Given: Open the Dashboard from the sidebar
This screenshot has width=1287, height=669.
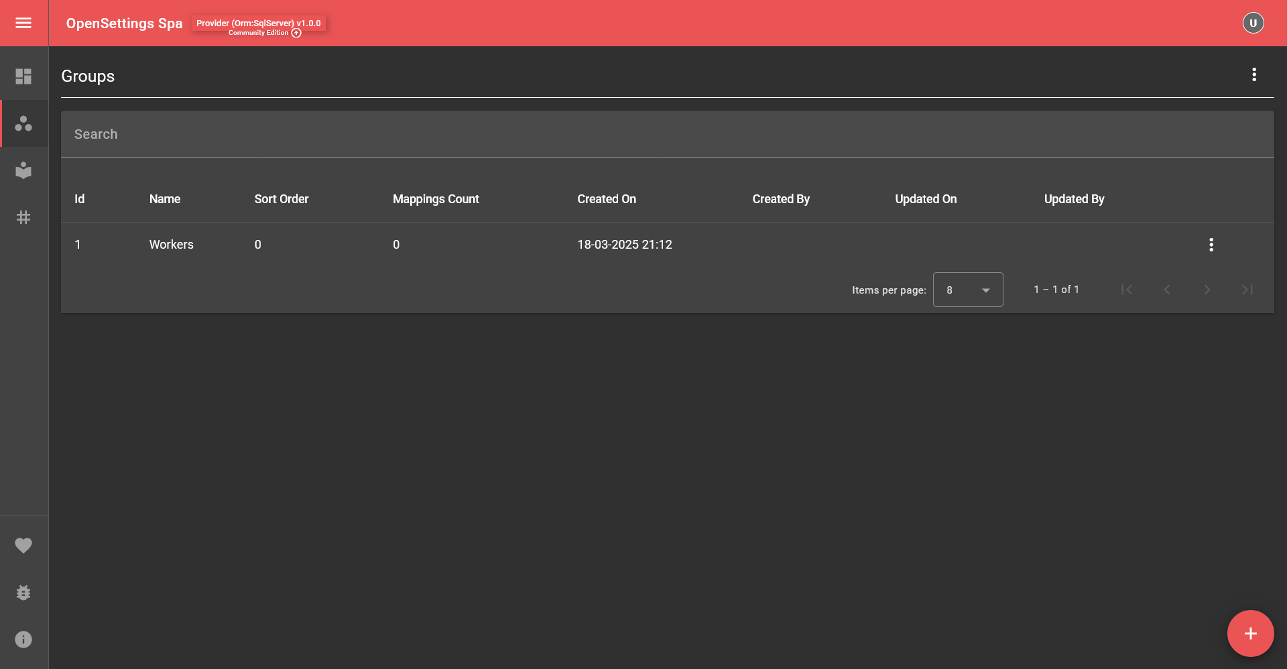Looking at the screenshot, I should pos(24,76).
